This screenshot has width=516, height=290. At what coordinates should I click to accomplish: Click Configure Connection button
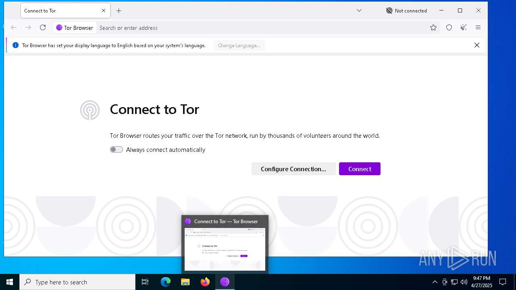(293, 169)
